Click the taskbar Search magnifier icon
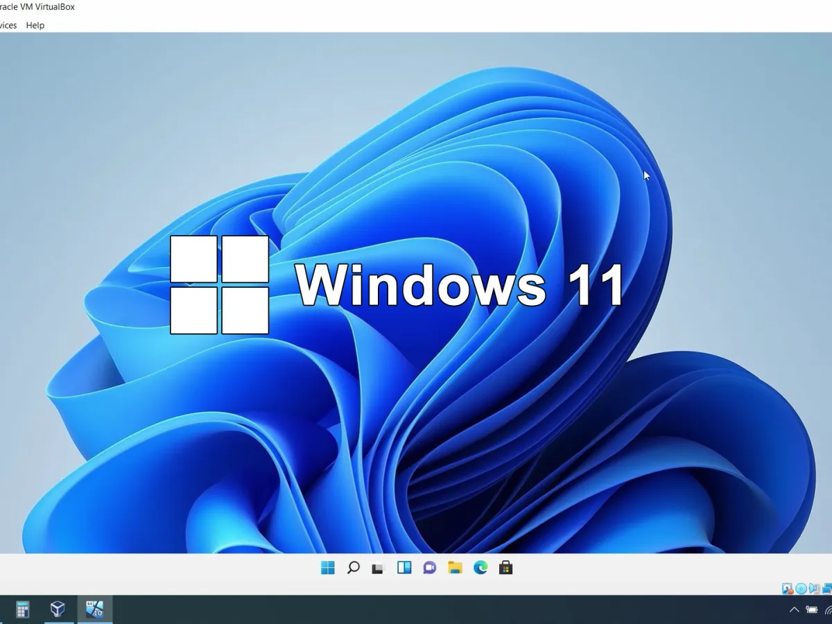 [353, 569]
